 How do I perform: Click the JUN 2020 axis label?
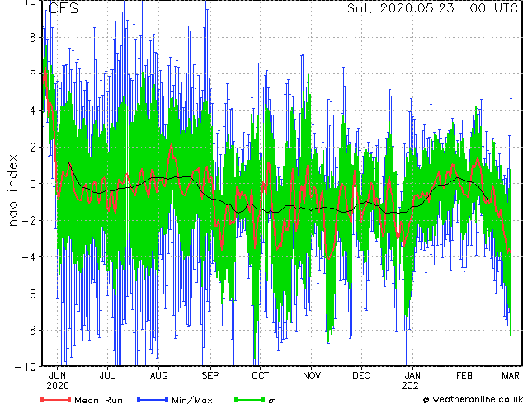[x=58, y=381]
